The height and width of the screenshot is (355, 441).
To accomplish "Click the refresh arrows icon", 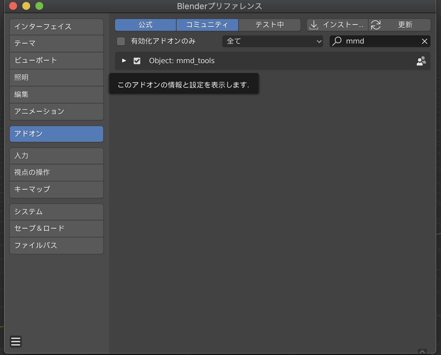I will (x=376, y=25).
